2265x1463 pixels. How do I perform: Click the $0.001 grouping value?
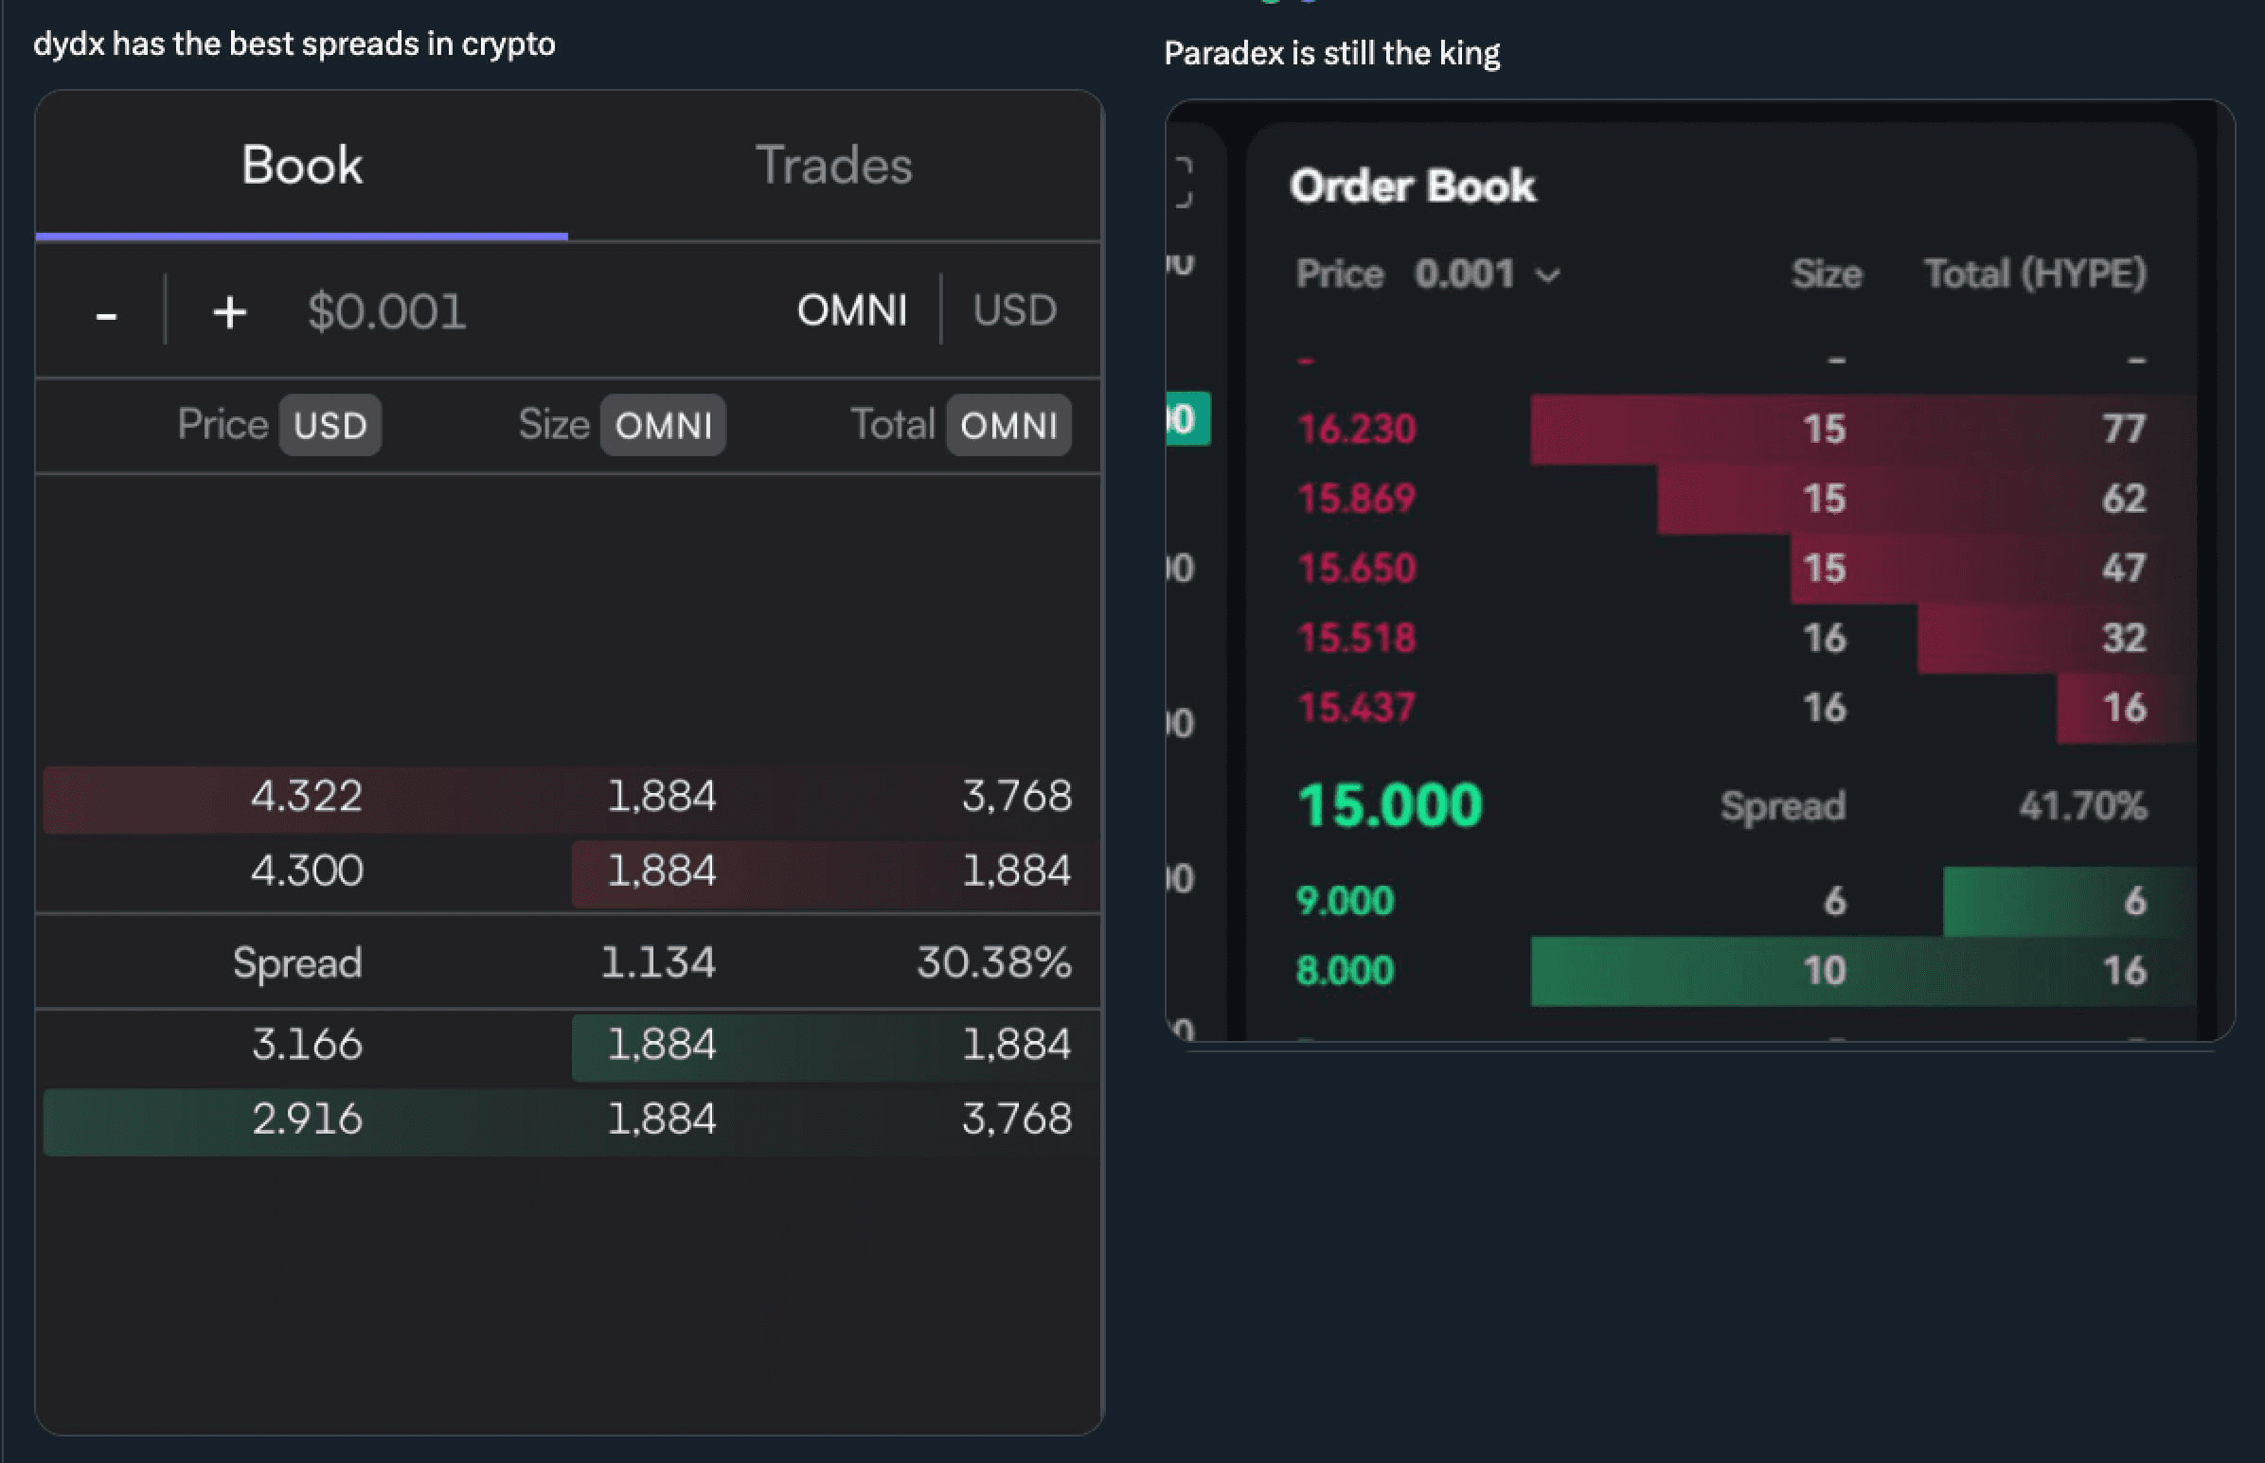click(x=387, y=311)
